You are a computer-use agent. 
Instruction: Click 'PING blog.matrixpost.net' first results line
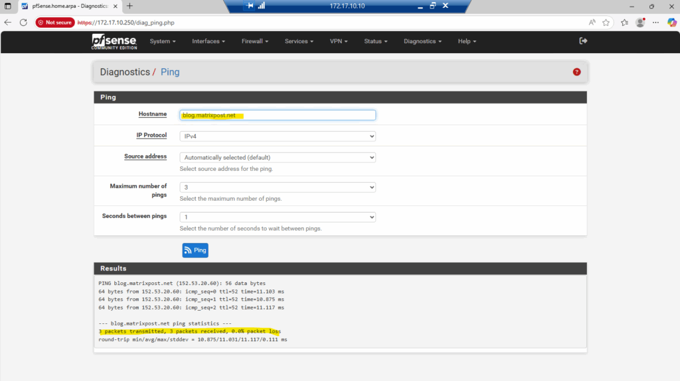[182, 283]
